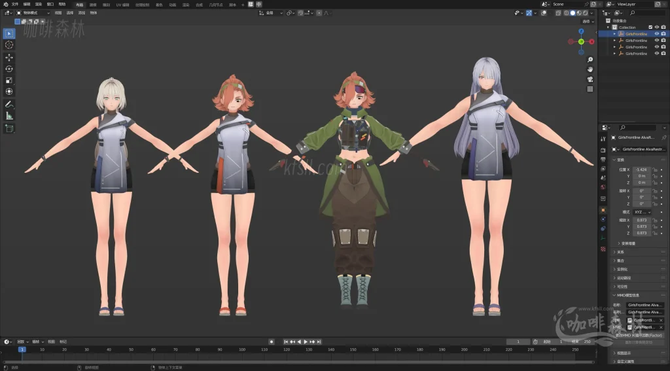Expand the first GirlsFrontline outliner item
This screenshot has width=670, height=371.
tap(615, 34)
